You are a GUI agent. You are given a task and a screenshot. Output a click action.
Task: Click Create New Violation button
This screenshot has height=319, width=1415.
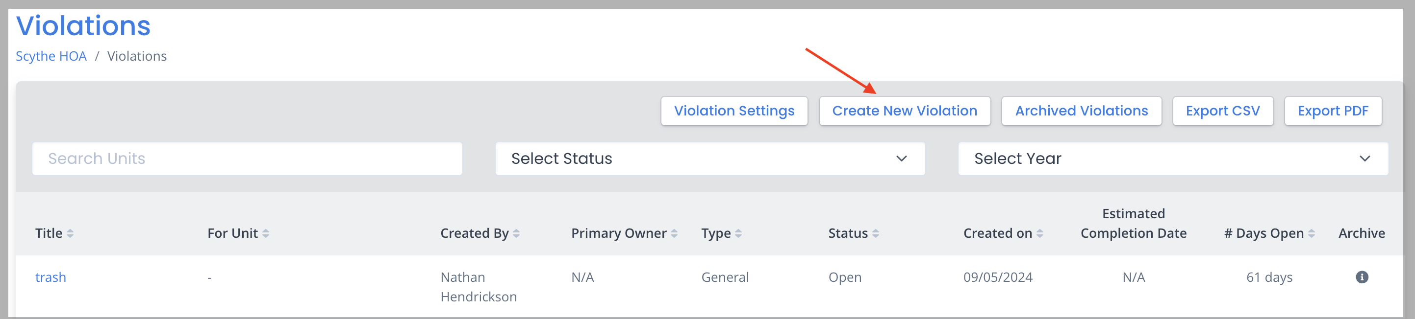(904, 111)
